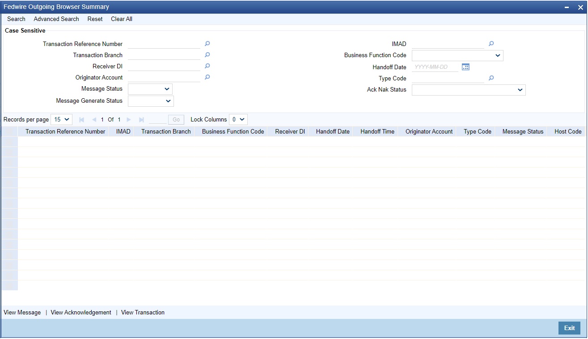Click Clear All in the toolbar
The width and height of the screenshot is (588, 339).
[x=122, y=19]
